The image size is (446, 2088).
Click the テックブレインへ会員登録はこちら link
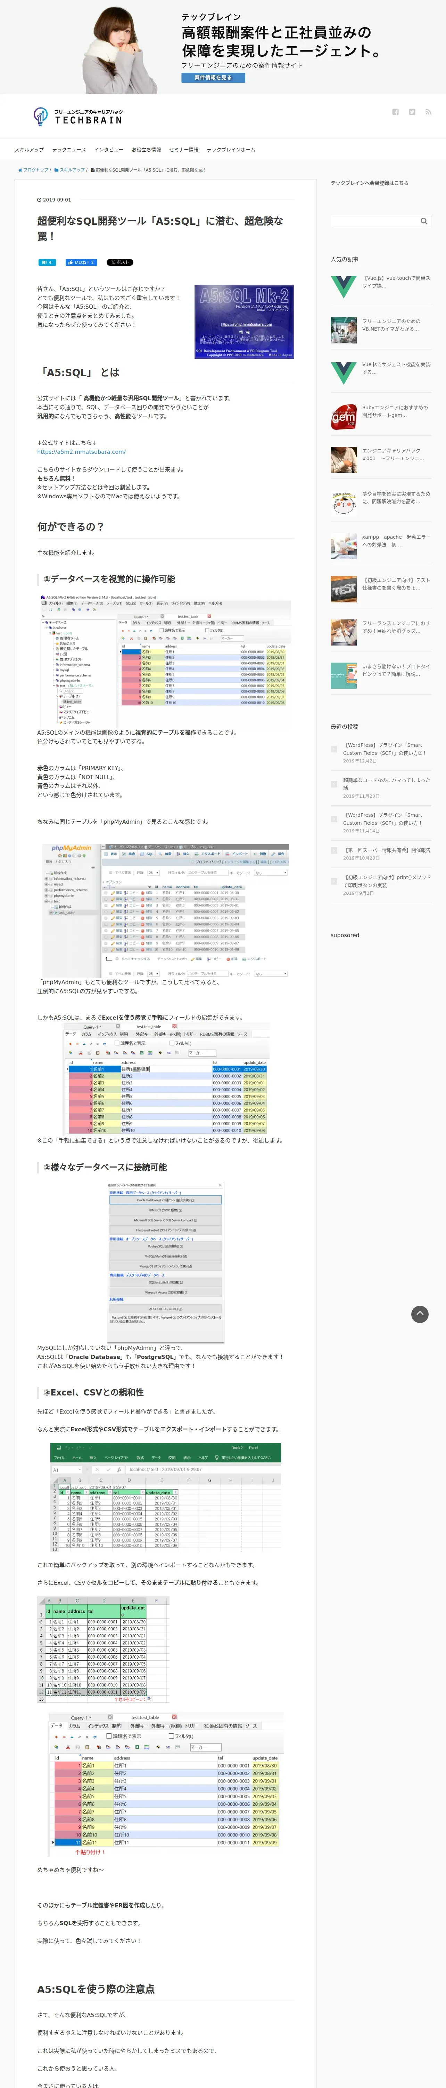click(369, 183)
